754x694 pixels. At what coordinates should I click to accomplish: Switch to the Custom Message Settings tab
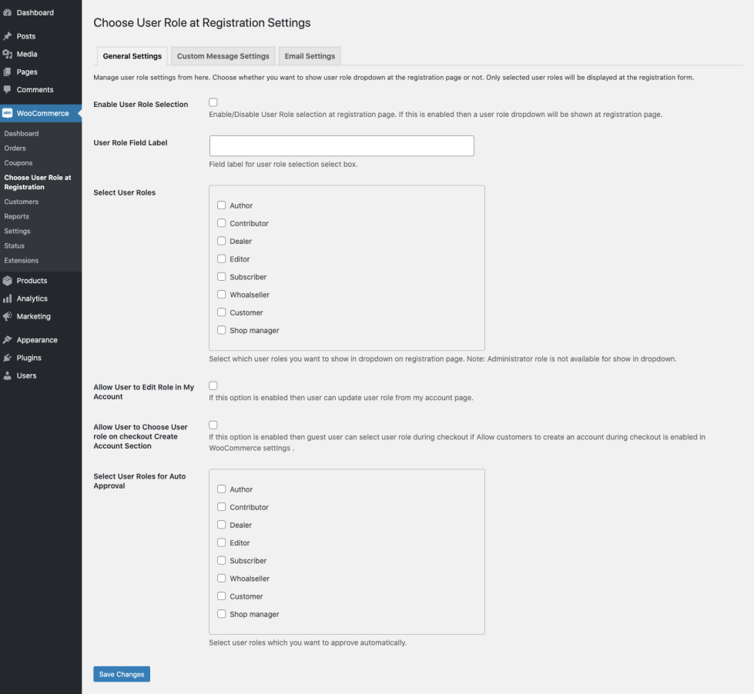point(223,55)
